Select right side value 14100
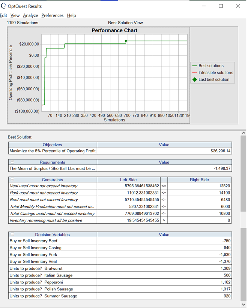 point(224,193)
